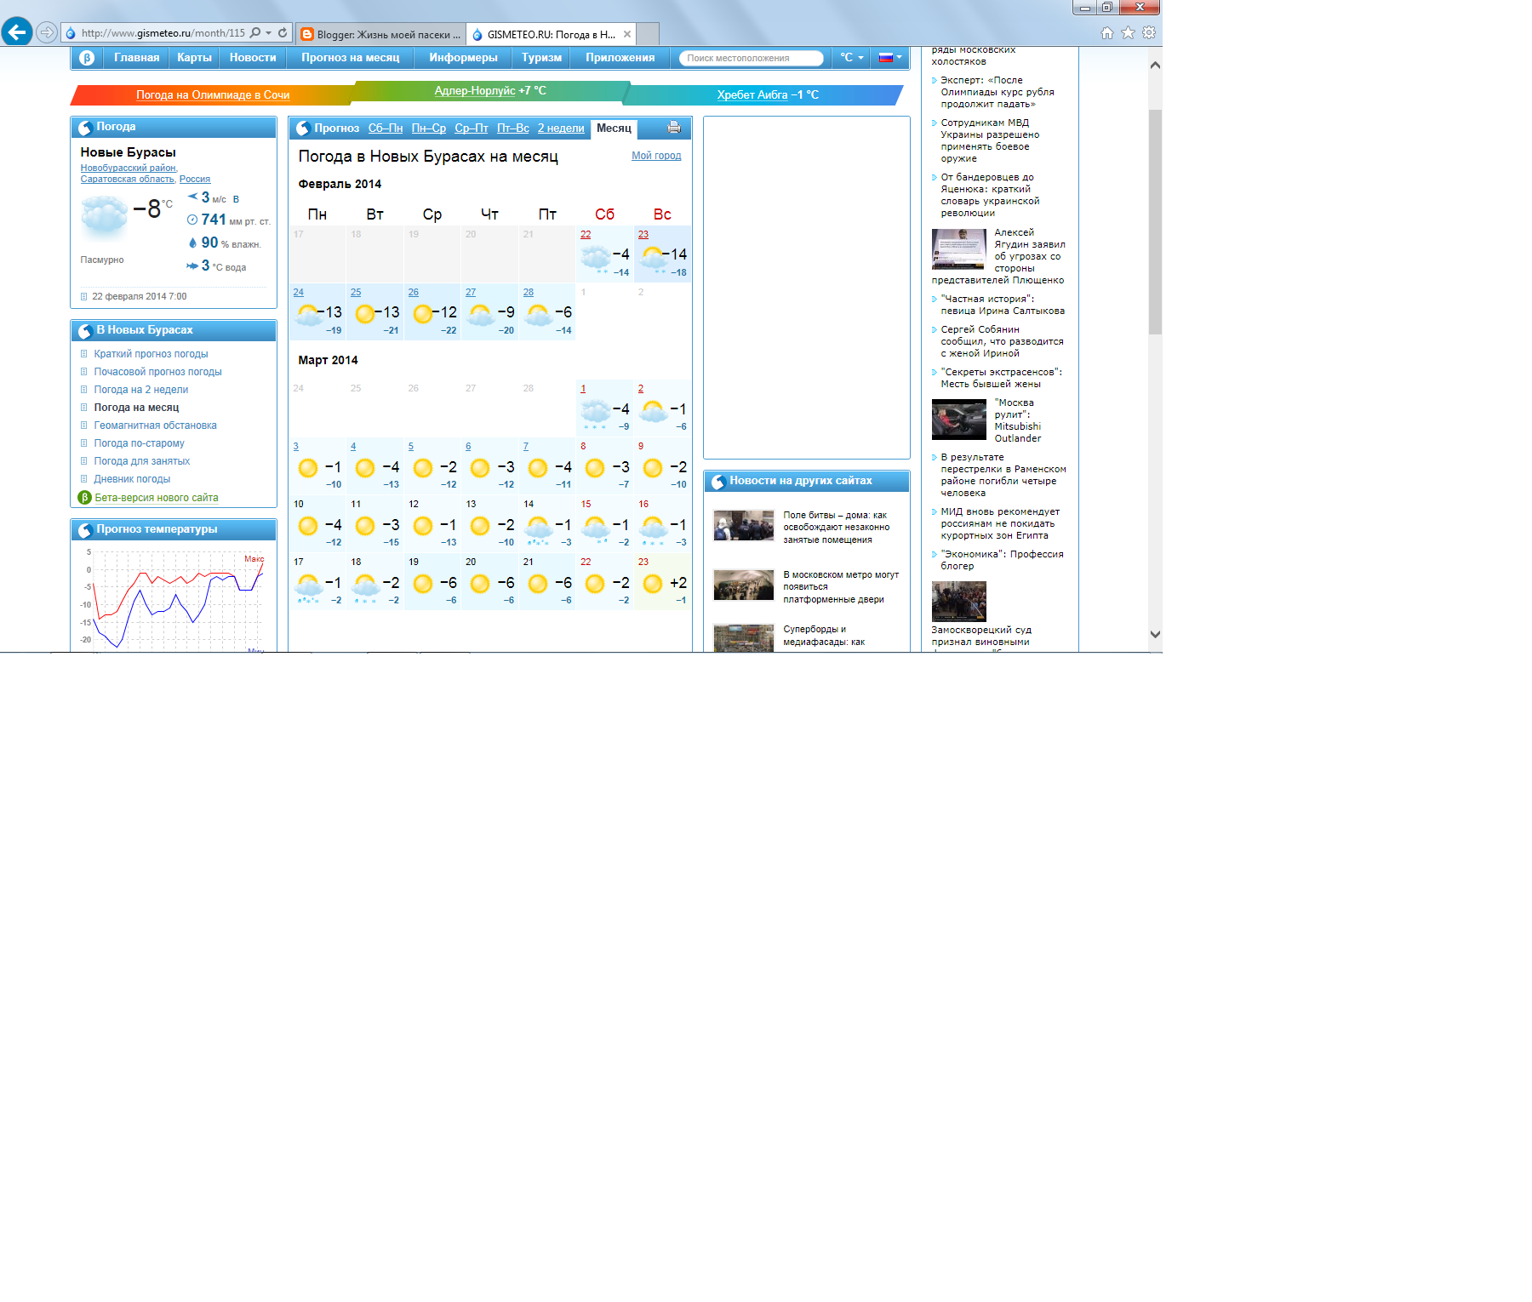Open the address bar history dropdown arrow

[269, 33]
